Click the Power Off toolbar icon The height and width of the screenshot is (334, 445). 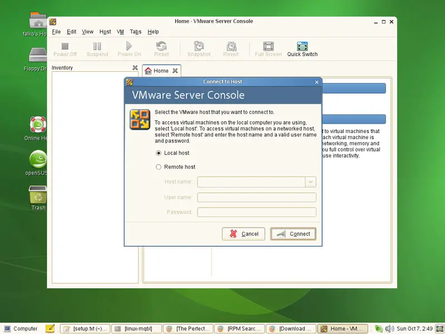[65, 46]
